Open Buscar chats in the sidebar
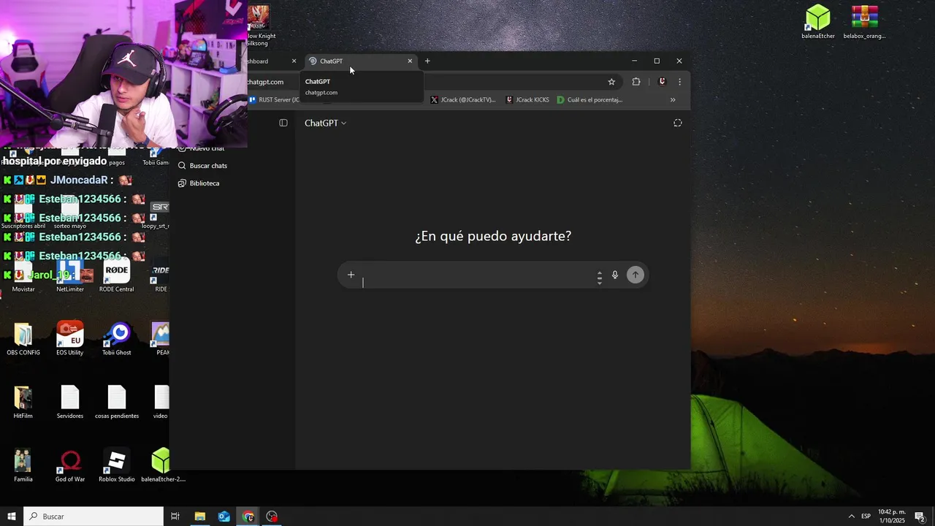Viewport: 935px width, 526px height. (203, 166)
